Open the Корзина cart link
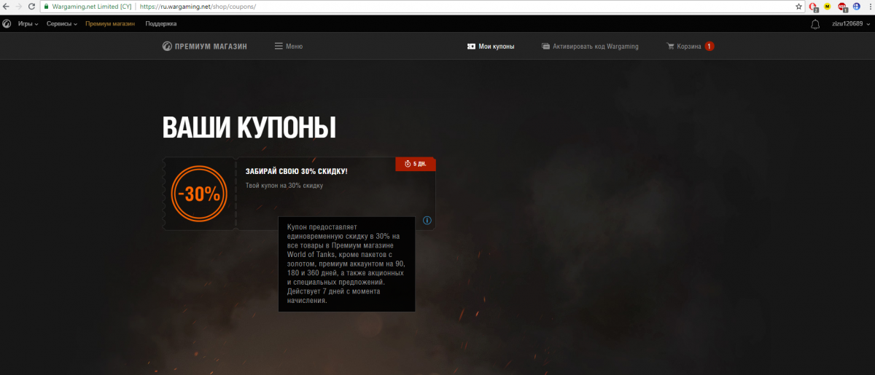Screen dimensions: 875x375 coord(689,46)
